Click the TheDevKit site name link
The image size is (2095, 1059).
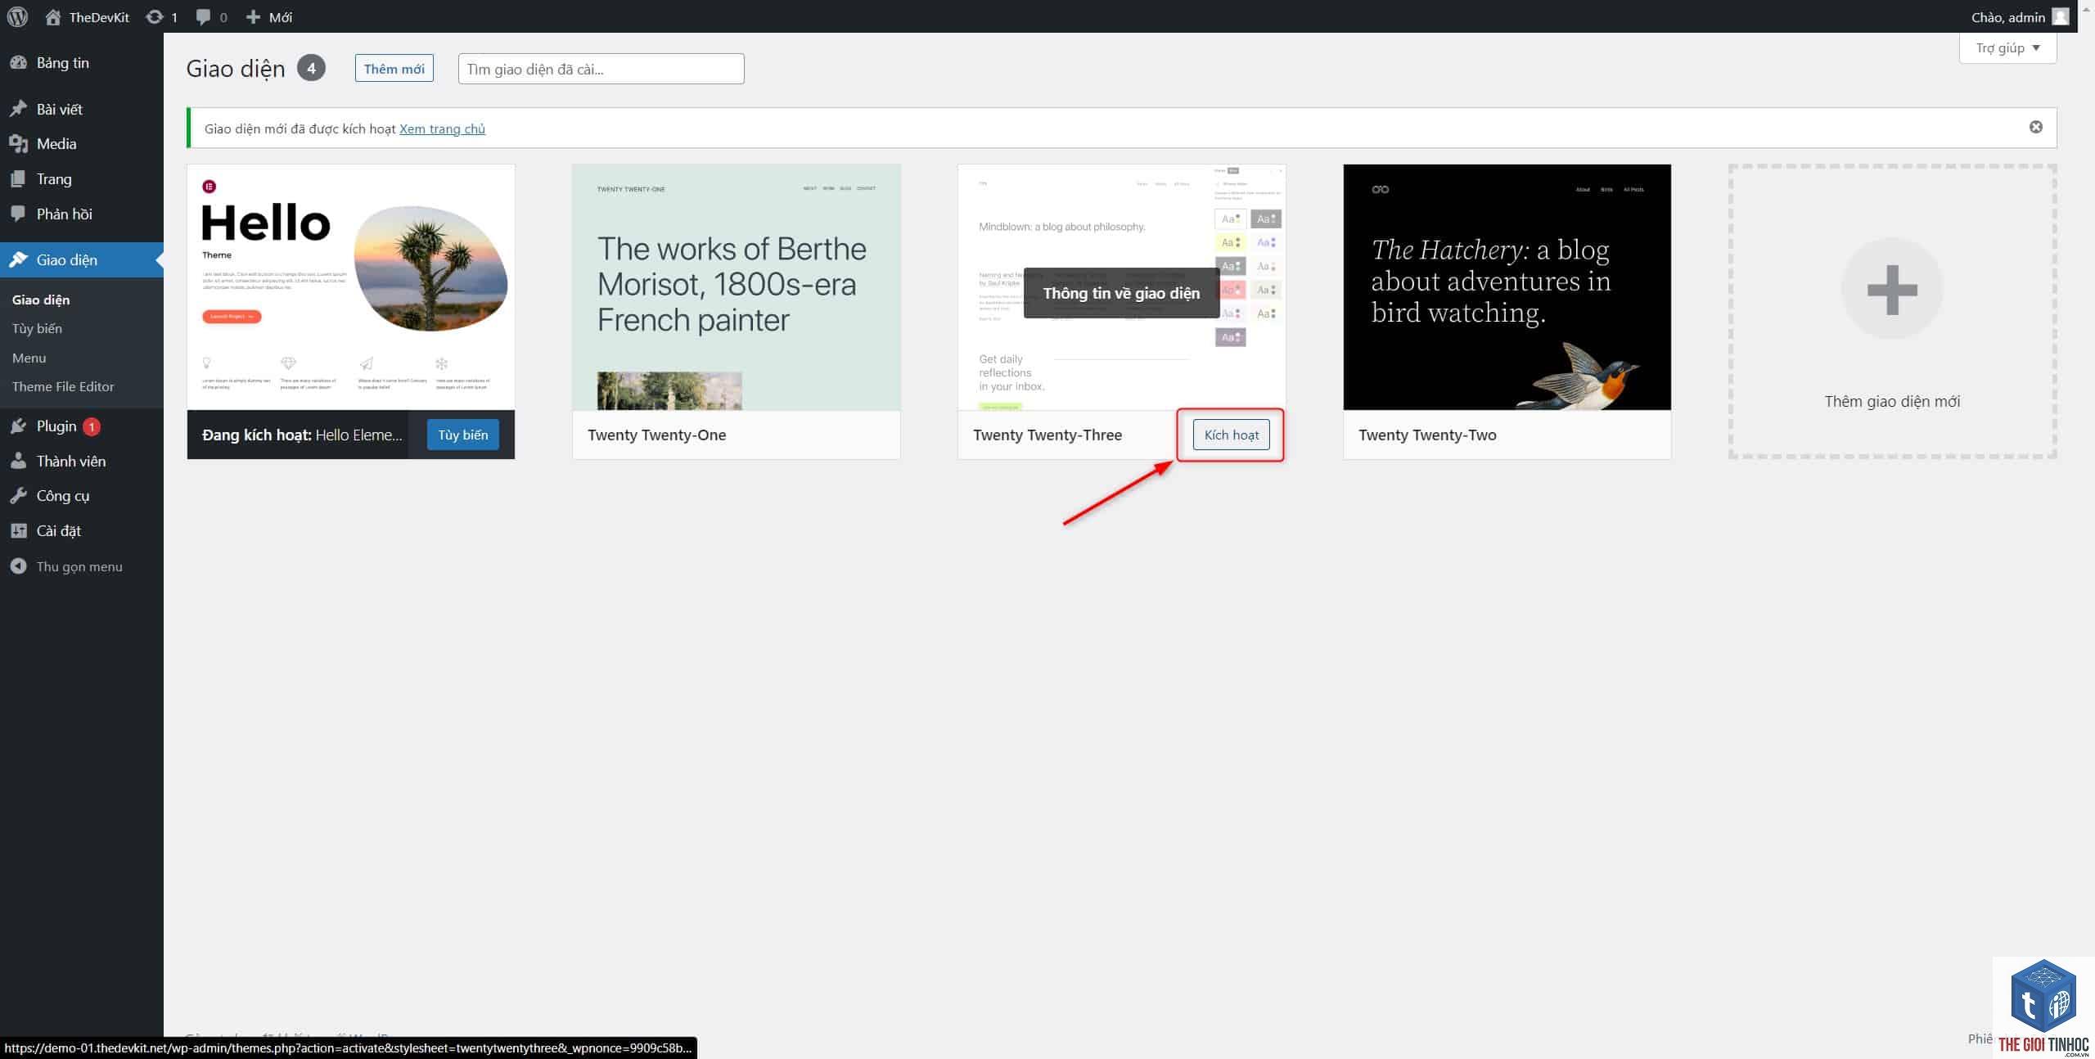coord(99,16)
